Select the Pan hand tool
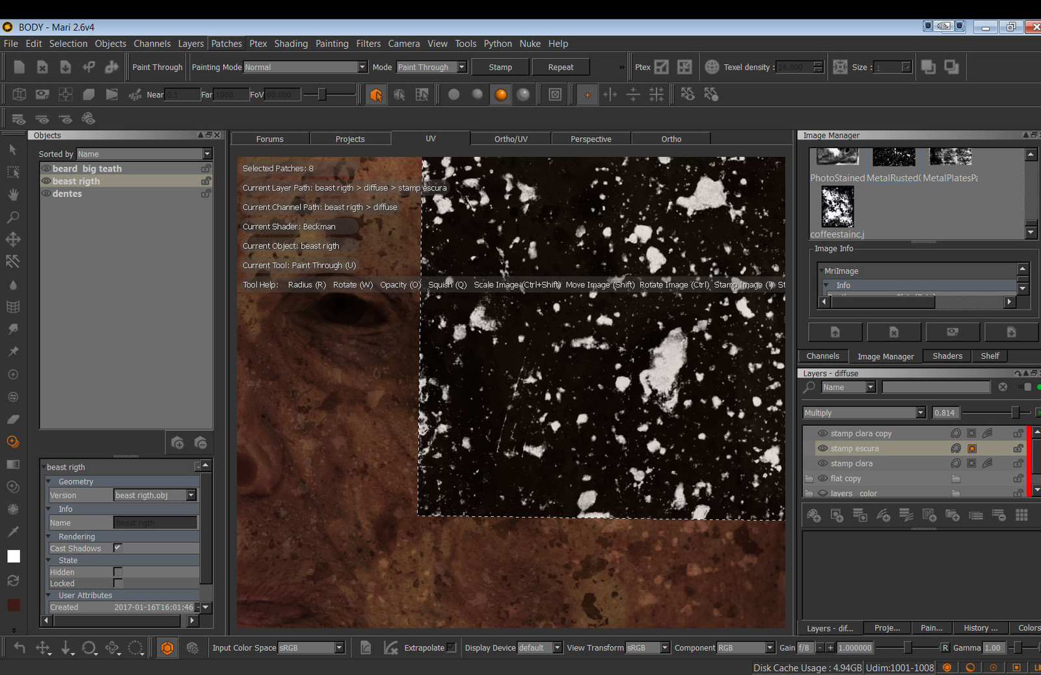The height and width of the screenshot is (675, 1041). [13, 194]
